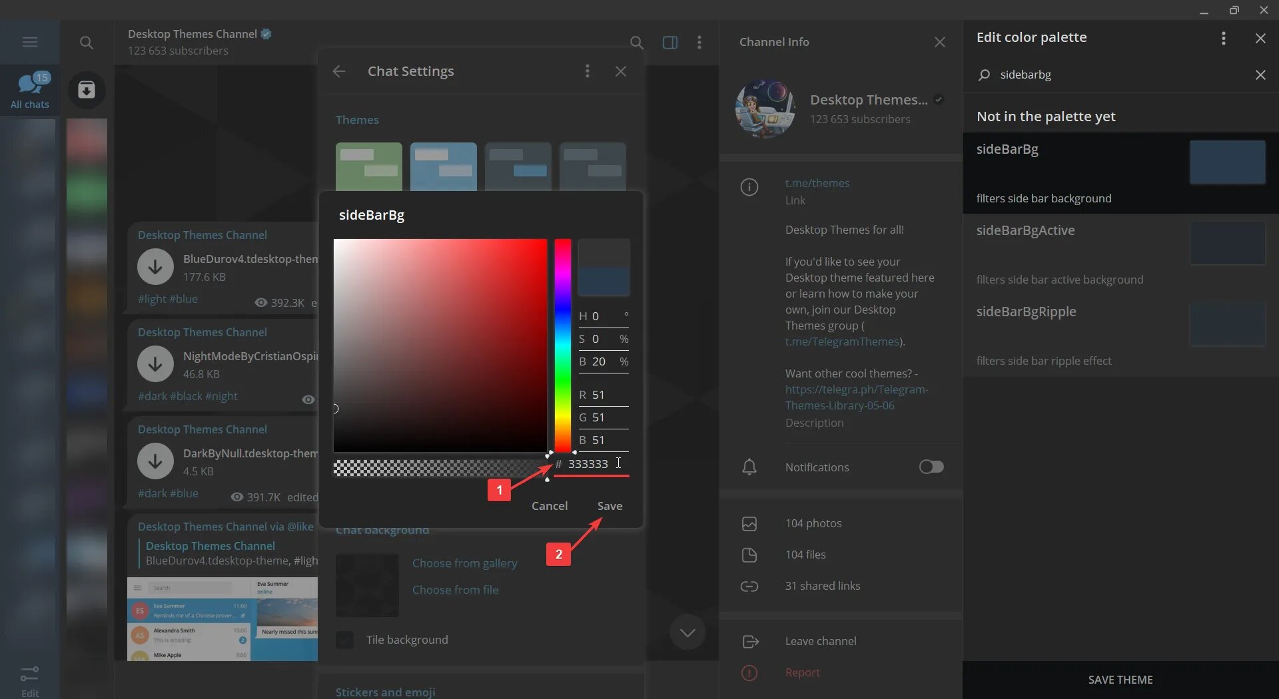Open t.me/TelegramThemes group link
Viewport: 1279px width, 699px height.
tap(842, 342)
